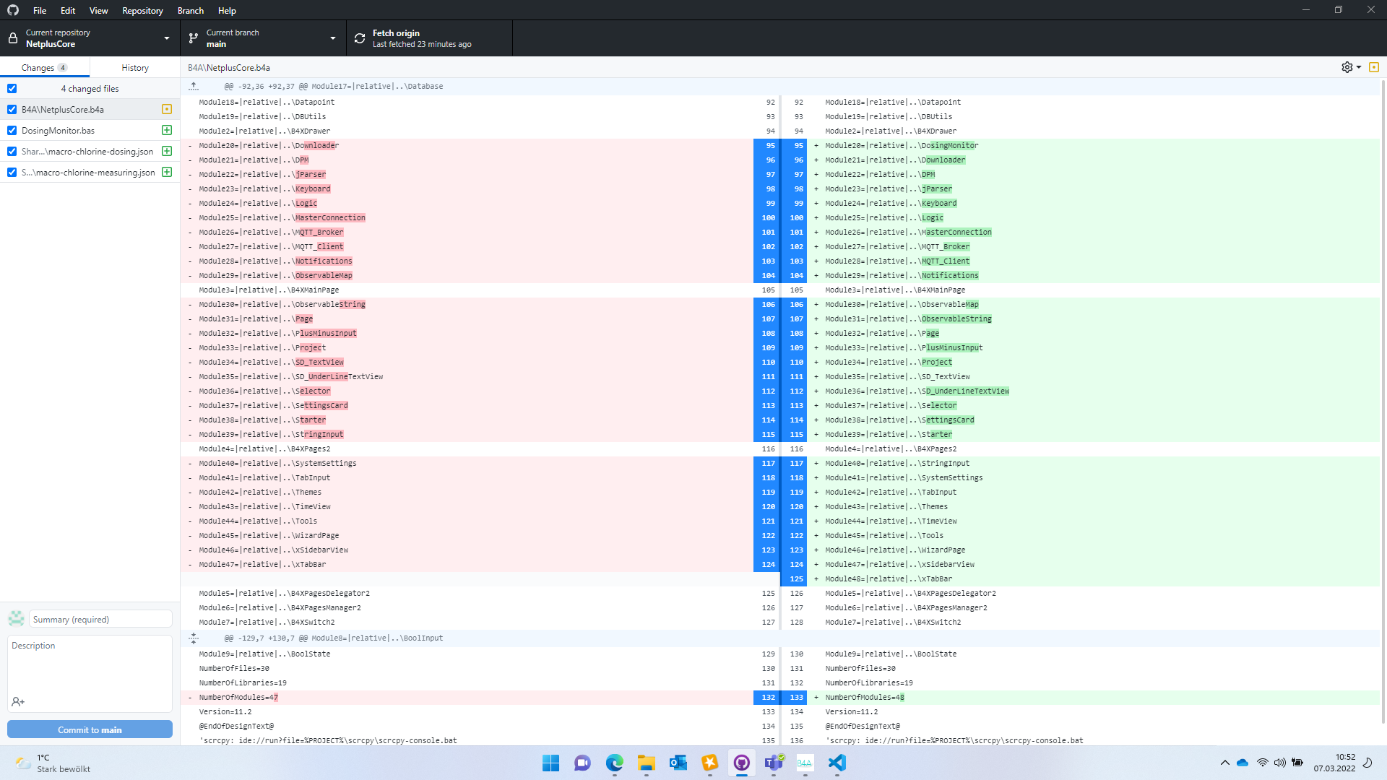The height and width of the screenshot is (780, 1387).
Task: Toggle the '4 changed files' select-all checkbox
Action: tap(12, 89)
